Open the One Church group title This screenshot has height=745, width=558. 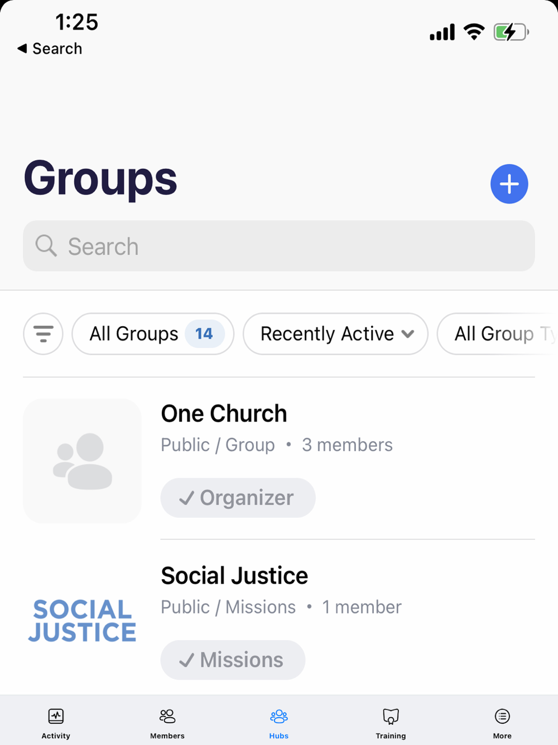tap(224, 414)
